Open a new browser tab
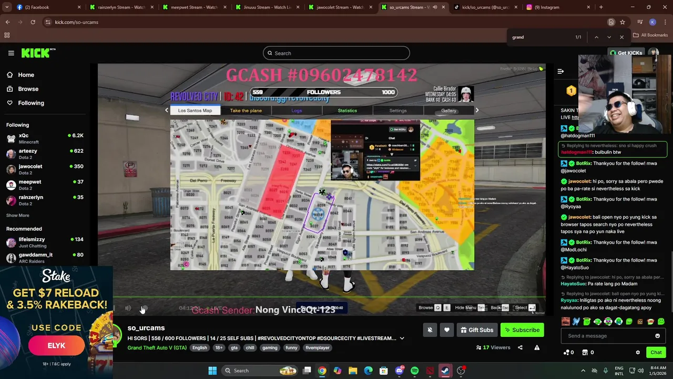The height and width of the screenshot is (379, 673). click(x=601, y=7)
